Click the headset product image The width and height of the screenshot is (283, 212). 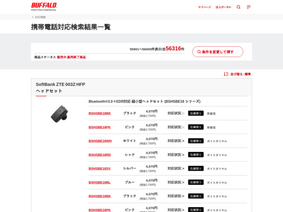coord(60,114)
